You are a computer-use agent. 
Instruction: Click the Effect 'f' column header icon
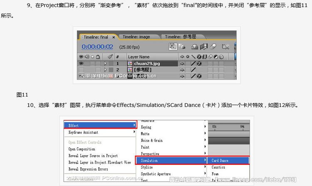point(199,57)
